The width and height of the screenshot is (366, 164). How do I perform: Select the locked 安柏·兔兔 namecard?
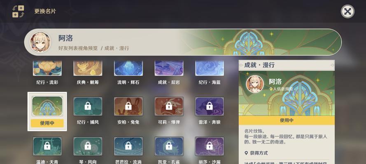click(x=128, y=106)
